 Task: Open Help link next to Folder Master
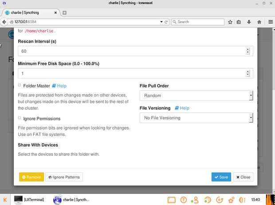62,86
